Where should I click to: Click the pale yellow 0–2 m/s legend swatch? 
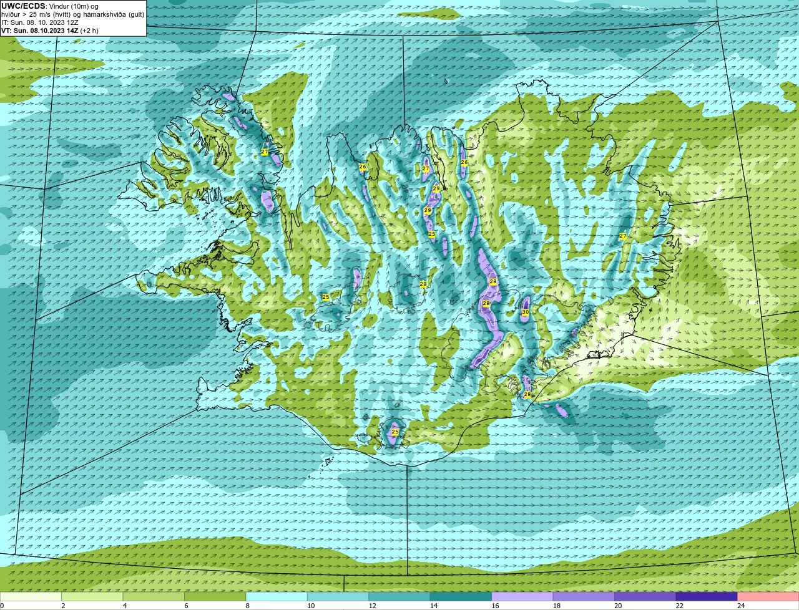(31, 596)
